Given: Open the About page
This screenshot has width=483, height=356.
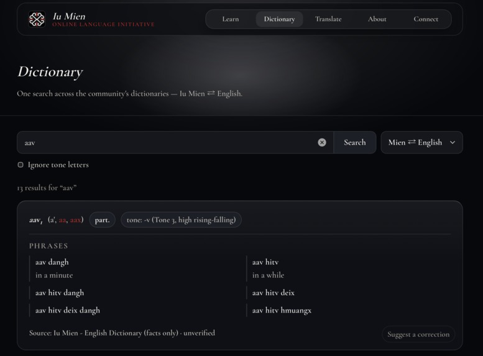Looking at the screenshot, I should pos(377,19).
